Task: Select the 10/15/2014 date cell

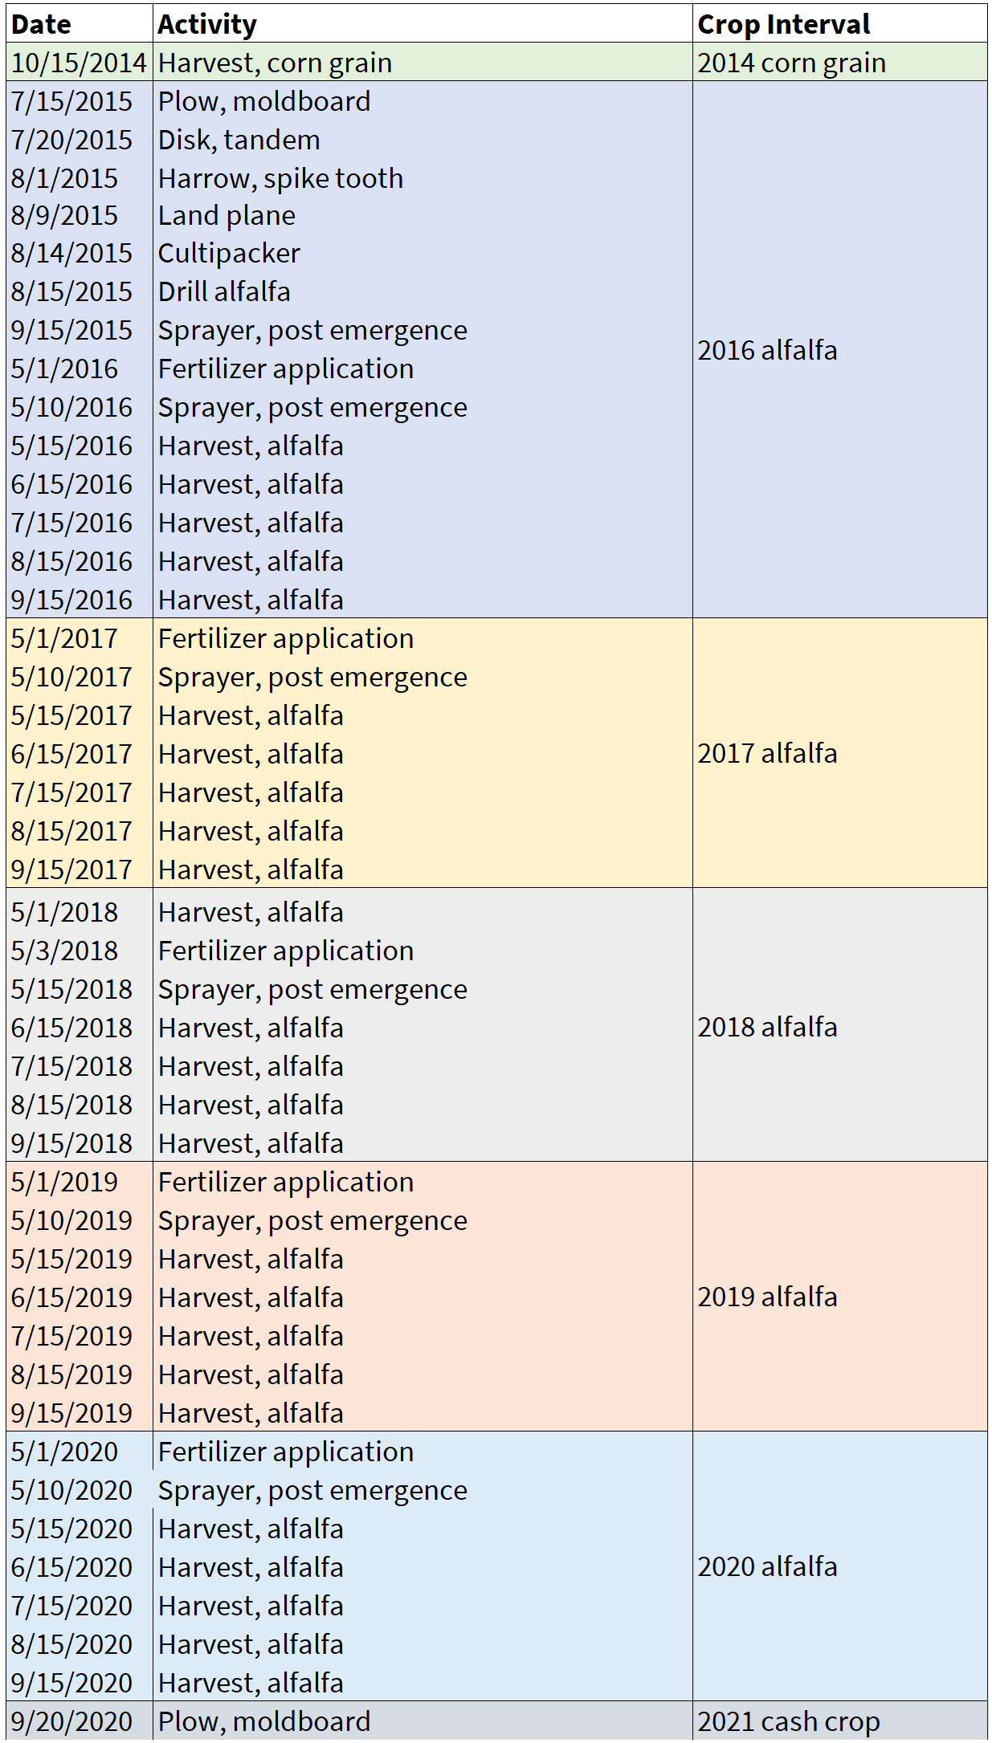Action: (x=79, y=63)
